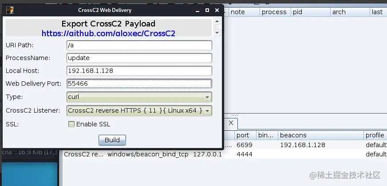The width and height of the screenshot is (387, 186).
Task: Close the CrossC2 Web Delivery dialog
Action: pyautogui.click(x=217, y=10)
